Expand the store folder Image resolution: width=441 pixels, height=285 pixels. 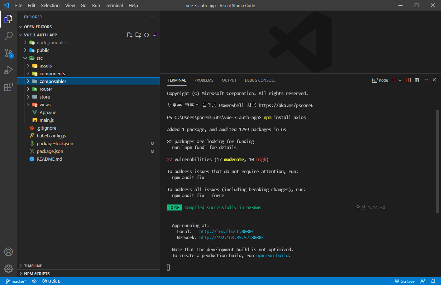coord(28,97)
